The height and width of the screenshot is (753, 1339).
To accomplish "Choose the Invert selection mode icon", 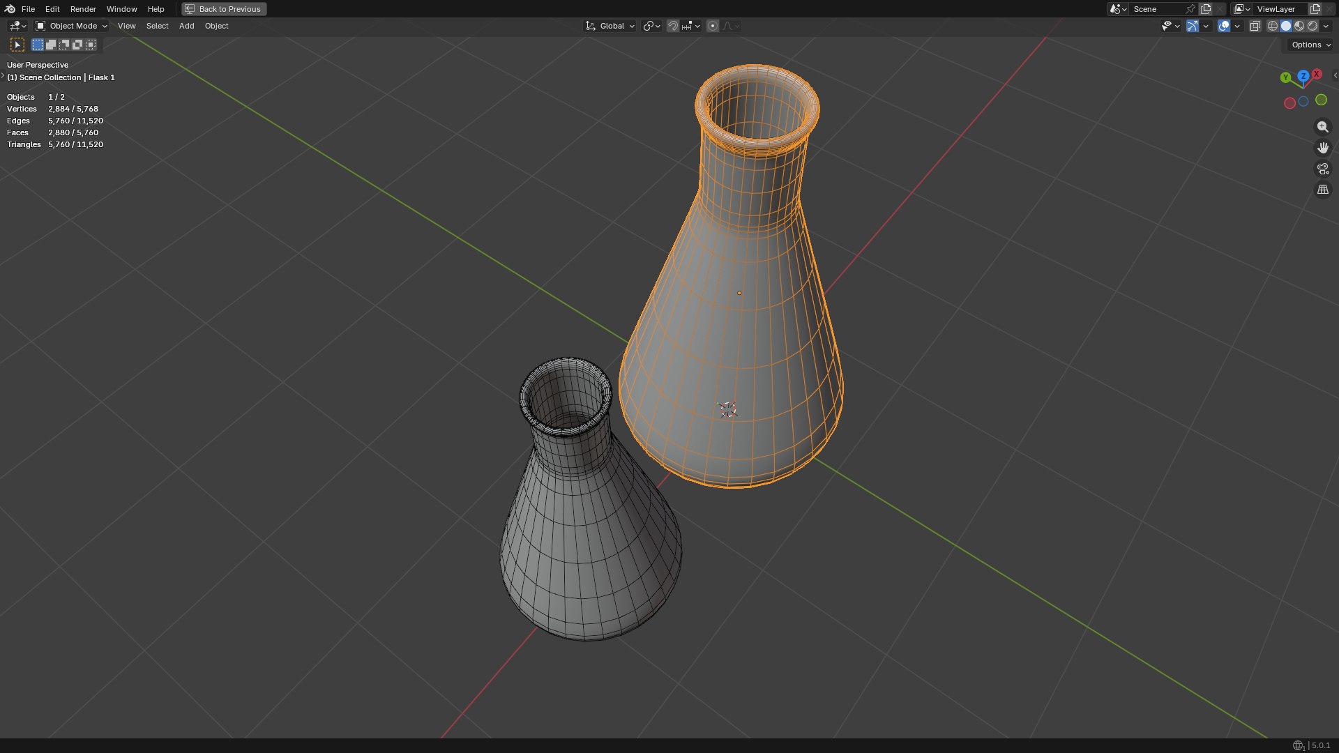I will tap(77, 45).
